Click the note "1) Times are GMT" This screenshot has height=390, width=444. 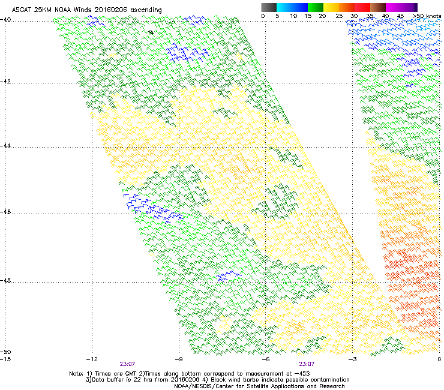pos(110,374)
